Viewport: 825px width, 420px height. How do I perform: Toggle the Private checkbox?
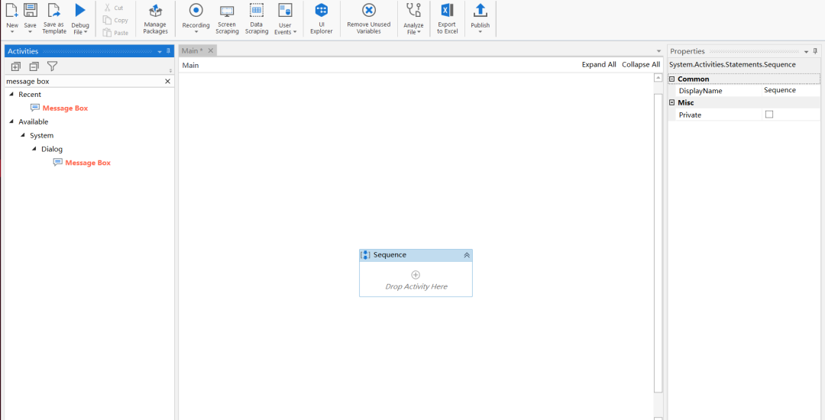[x=769, y=114]
